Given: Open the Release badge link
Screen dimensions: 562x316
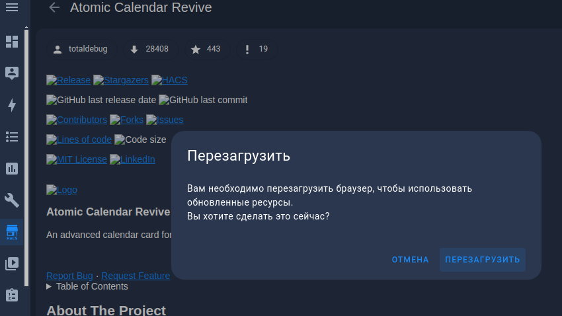Looking at the screenshot, I should click(x=69, y=80).
